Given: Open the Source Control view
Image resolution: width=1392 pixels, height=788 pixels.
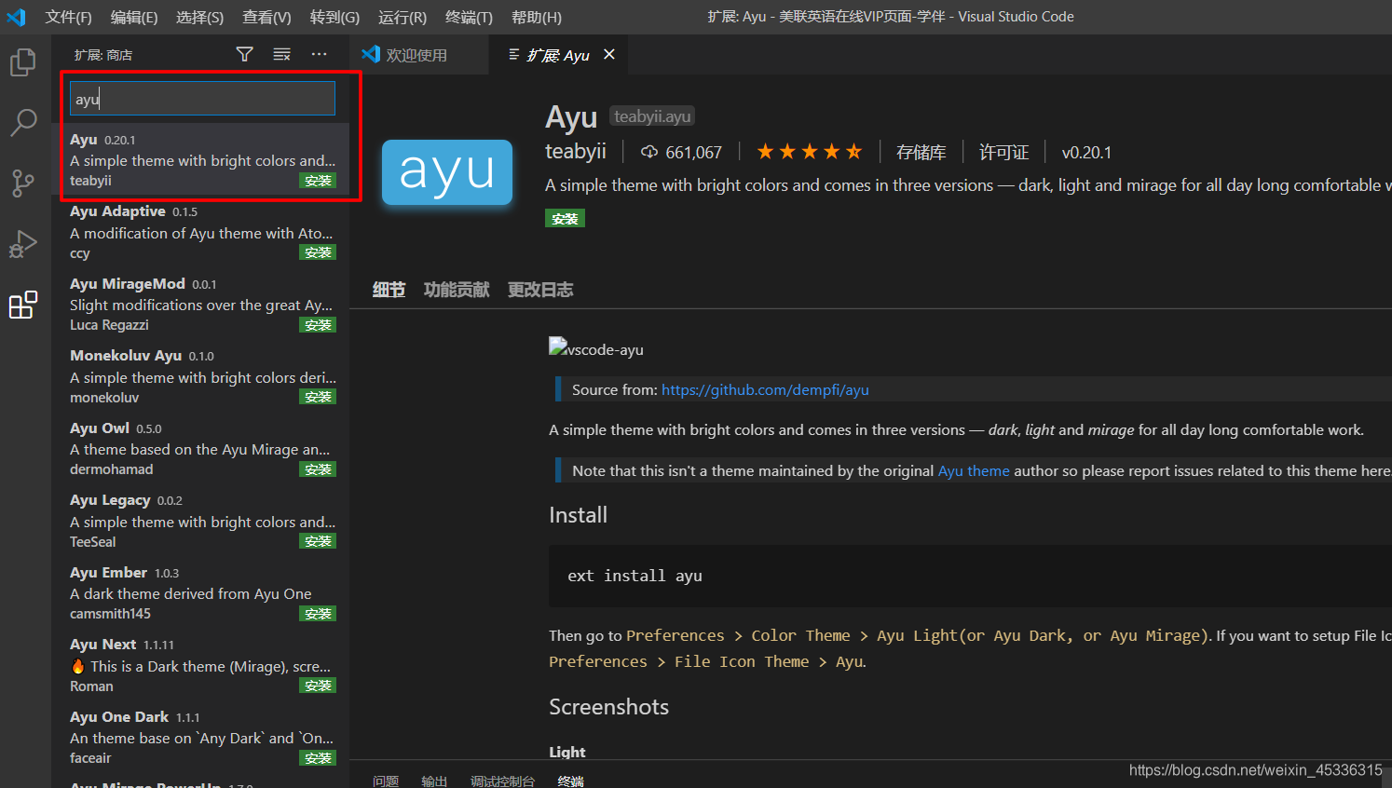Looking at the screenshot, I should pyautogui.click(x=23, y=183).
